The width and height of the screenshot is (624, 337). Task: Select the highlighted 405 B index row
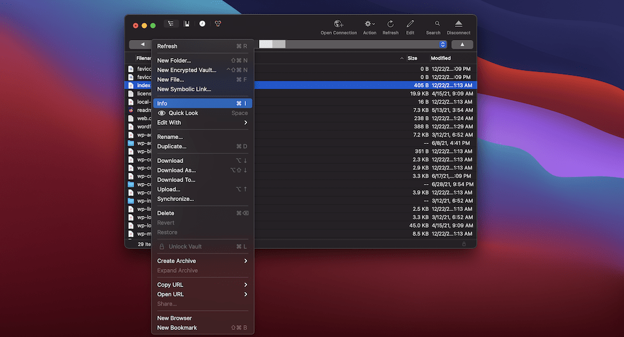301,85
